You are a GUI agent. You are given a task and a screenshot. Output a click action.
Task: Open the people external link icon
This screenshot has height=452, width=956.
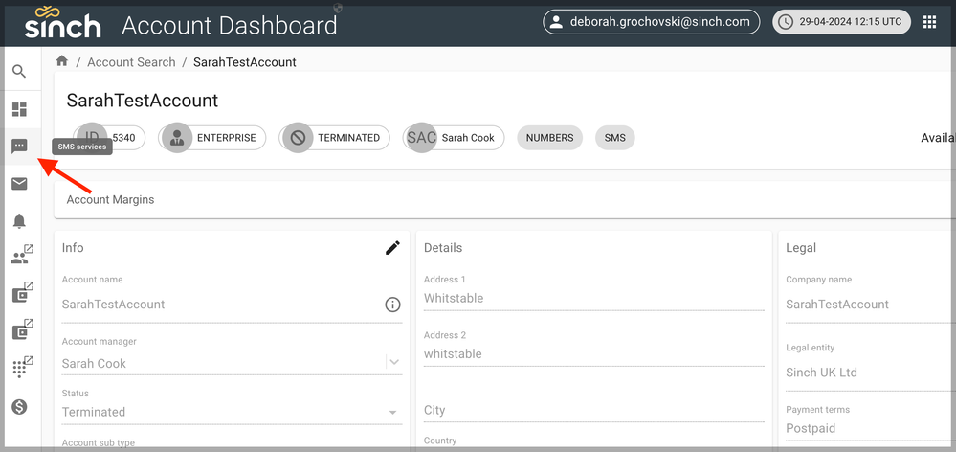point(22,255)
